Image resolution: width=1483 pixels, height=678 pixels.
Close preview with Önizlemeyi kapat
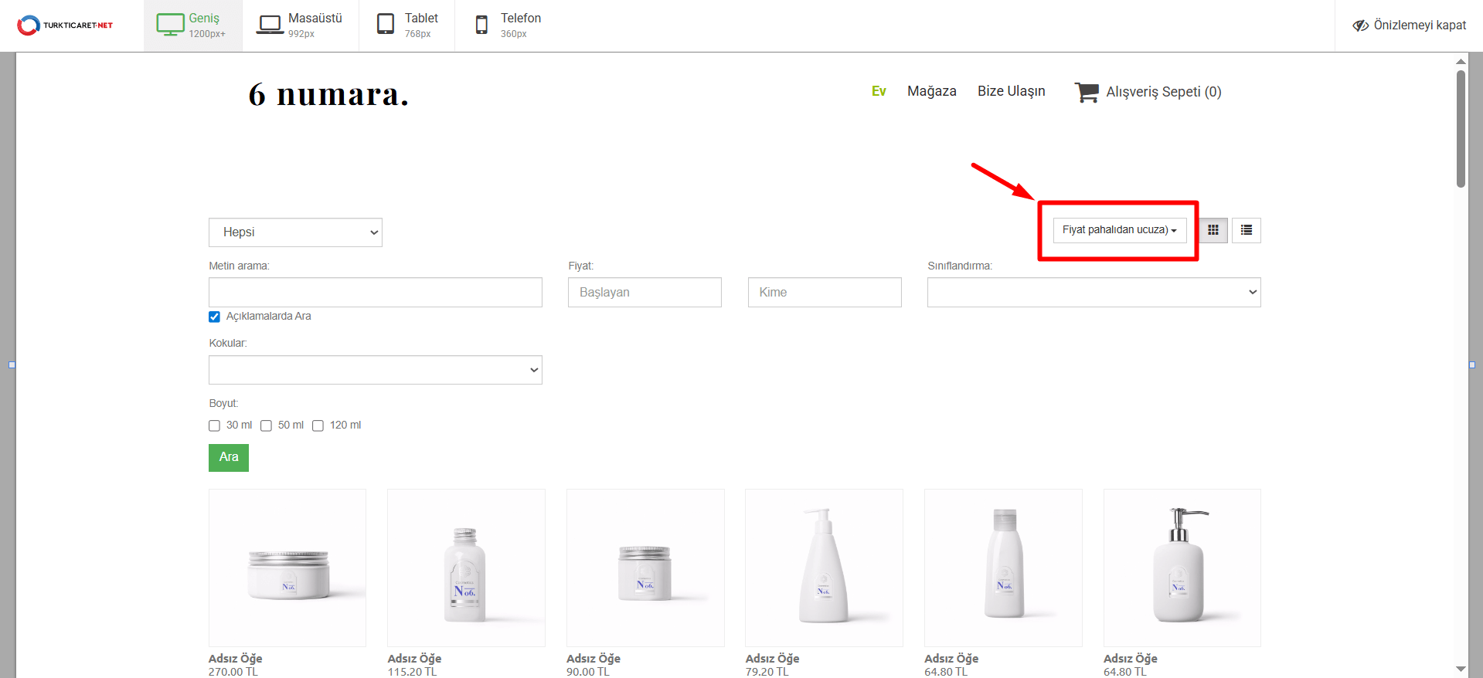[x=1409, y=25]
